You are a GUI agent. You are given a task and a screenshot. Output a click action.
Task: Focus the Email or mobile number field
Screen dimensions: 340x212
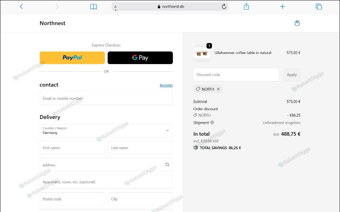pyautogui.click(x=106, y=98)
